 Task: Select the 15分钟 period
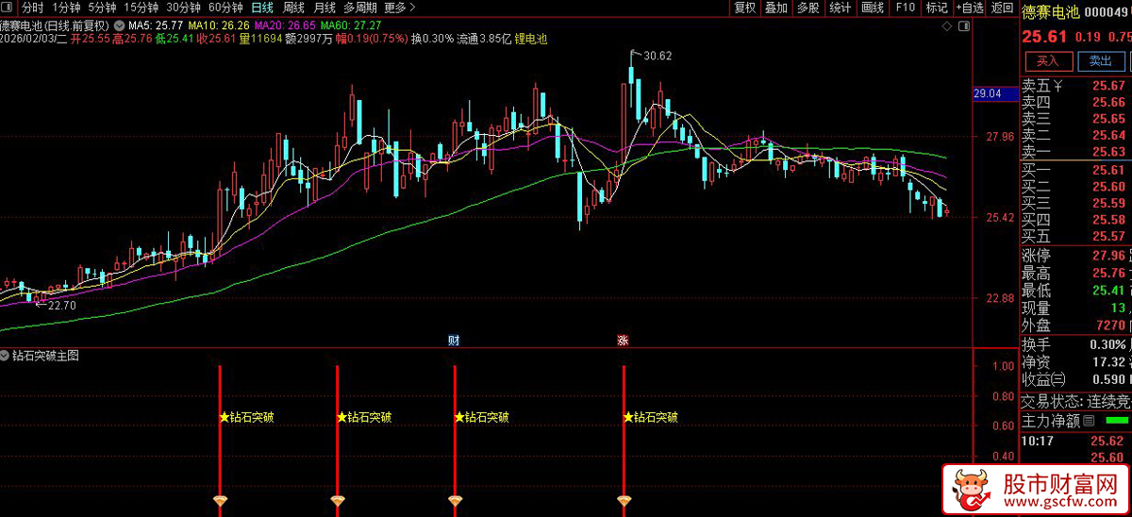point(142,8)
